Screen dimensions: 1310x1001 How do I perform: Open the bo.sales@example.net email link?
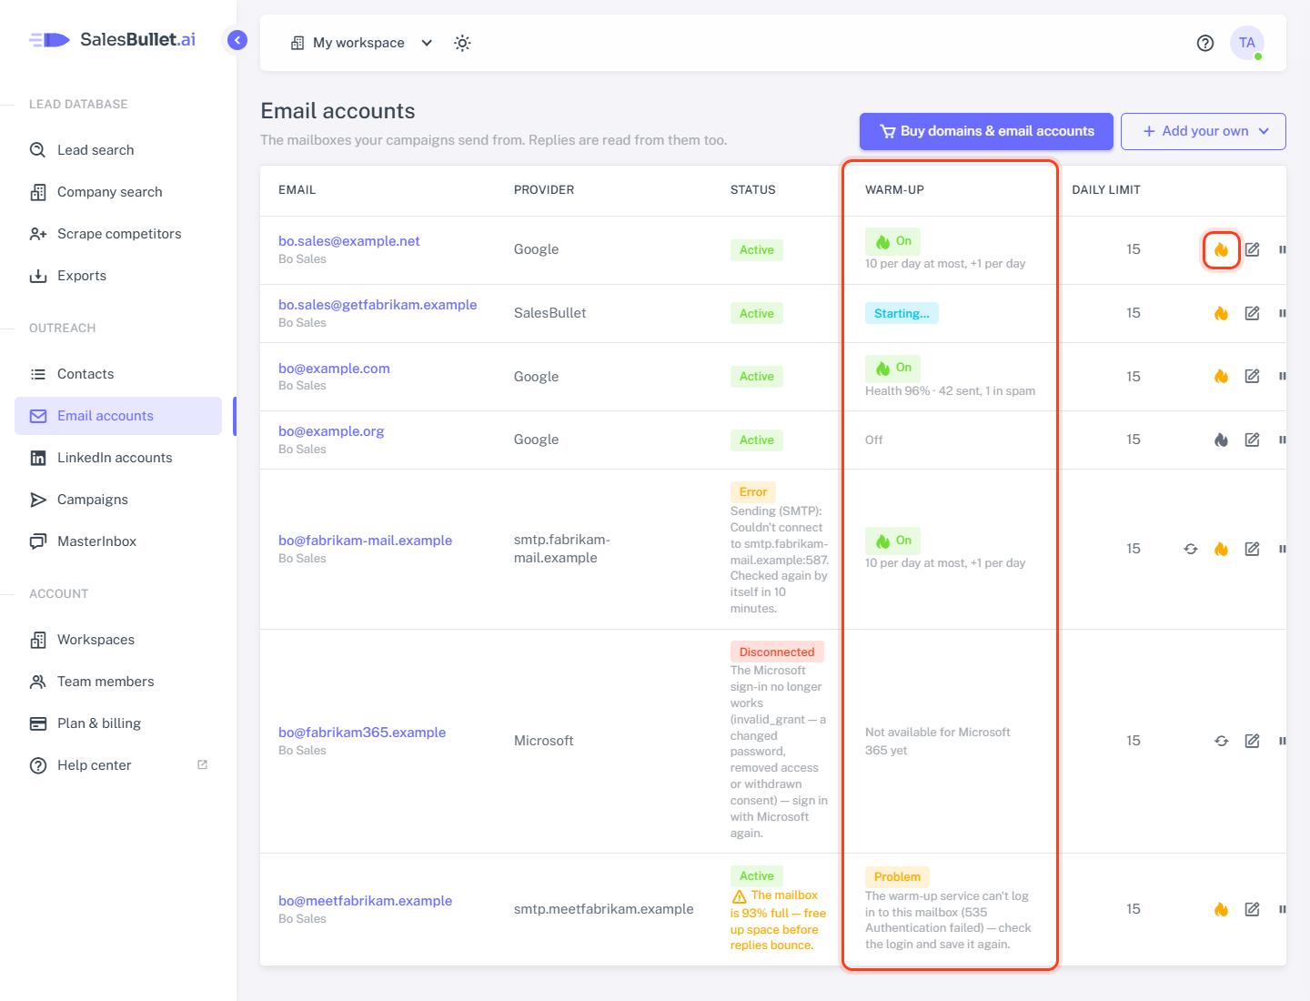tap(349, 241)
